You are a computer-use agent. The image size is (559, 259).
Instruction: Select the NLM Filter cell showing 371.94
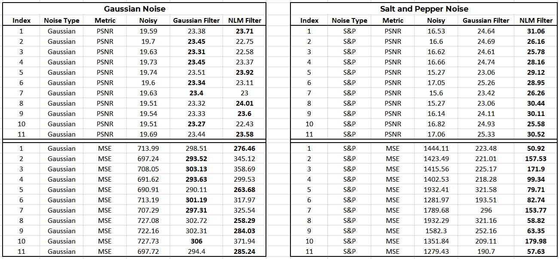(x=244, y=241)
